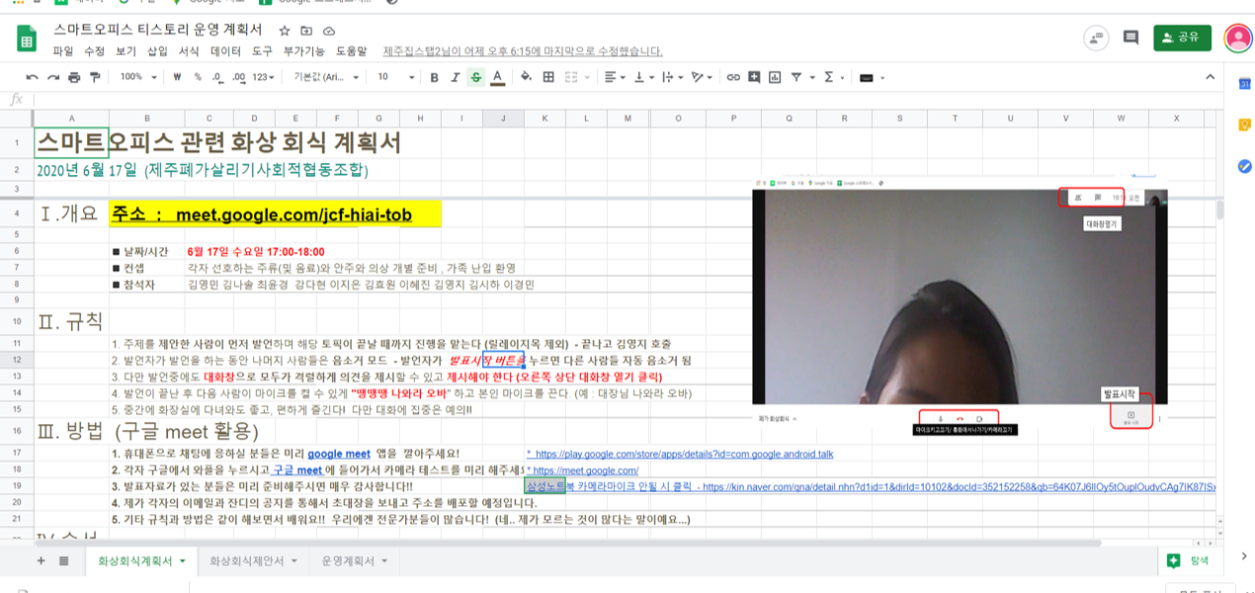1255x593 pixels.
Task: Open comment history icon near share
Action: 1131,38
